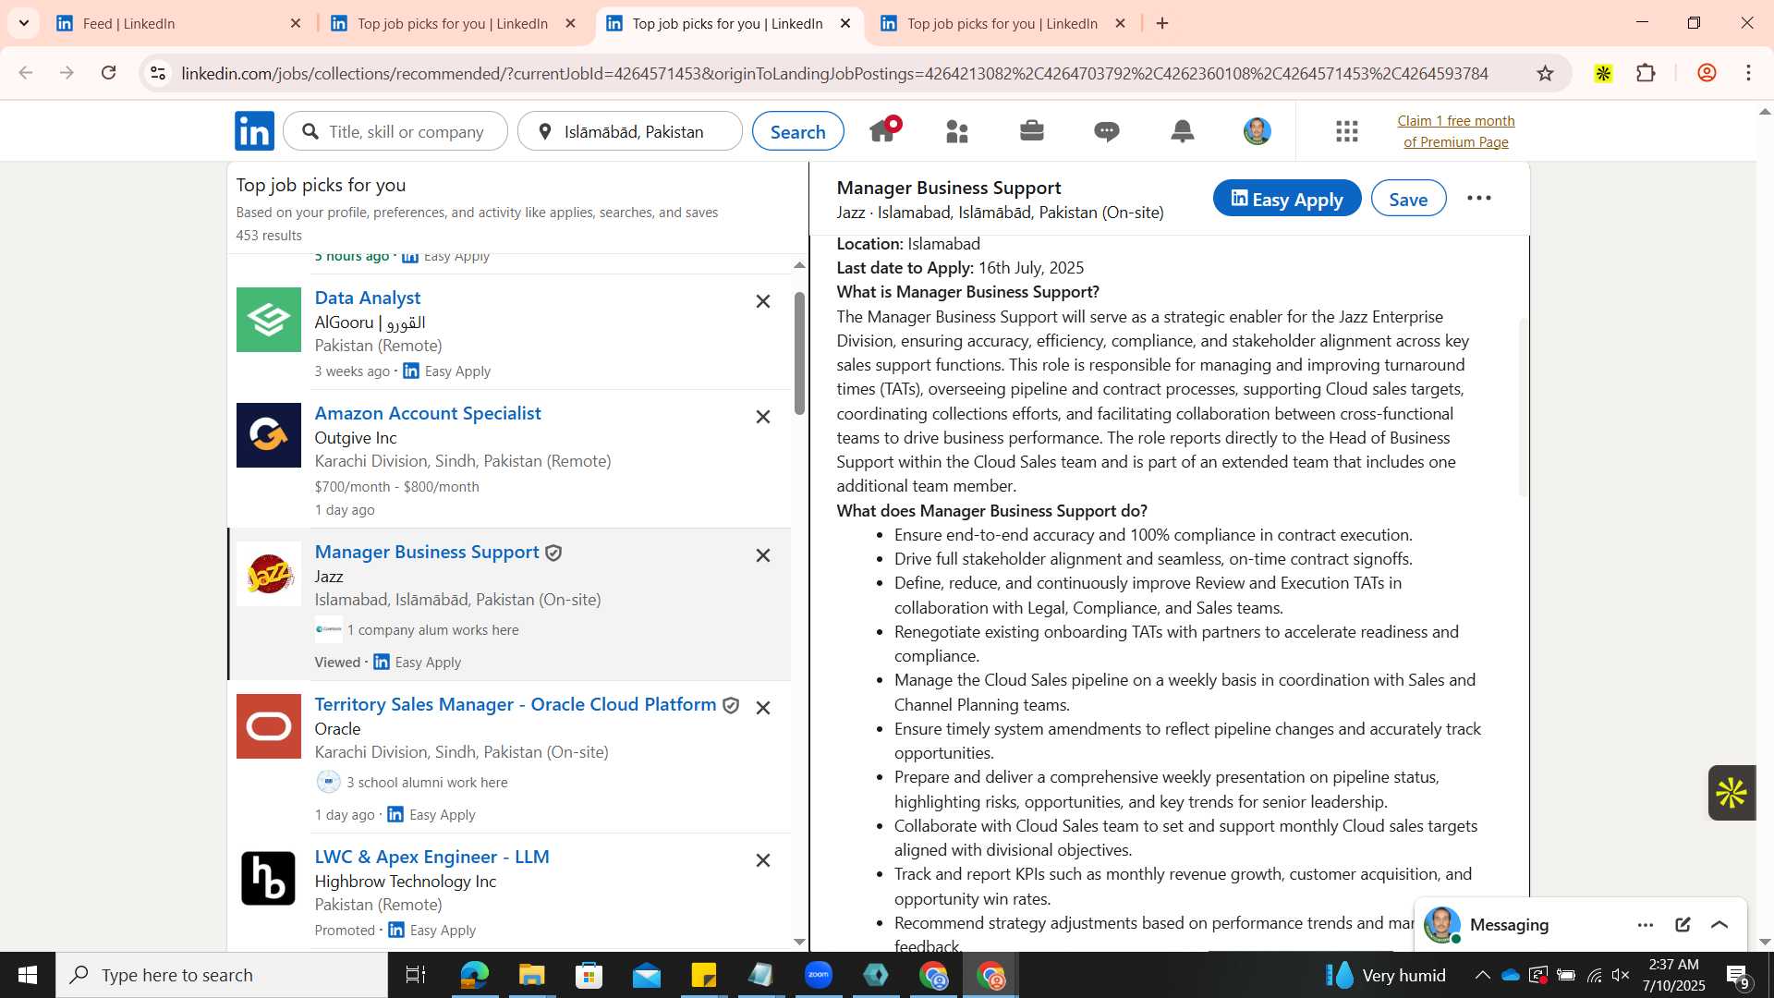
Task: Focus the Title, skill or company field
Action: click(x=395, y=131)
